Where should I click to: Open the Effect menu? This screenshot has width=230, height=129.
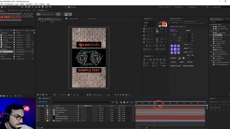(22, 4)
